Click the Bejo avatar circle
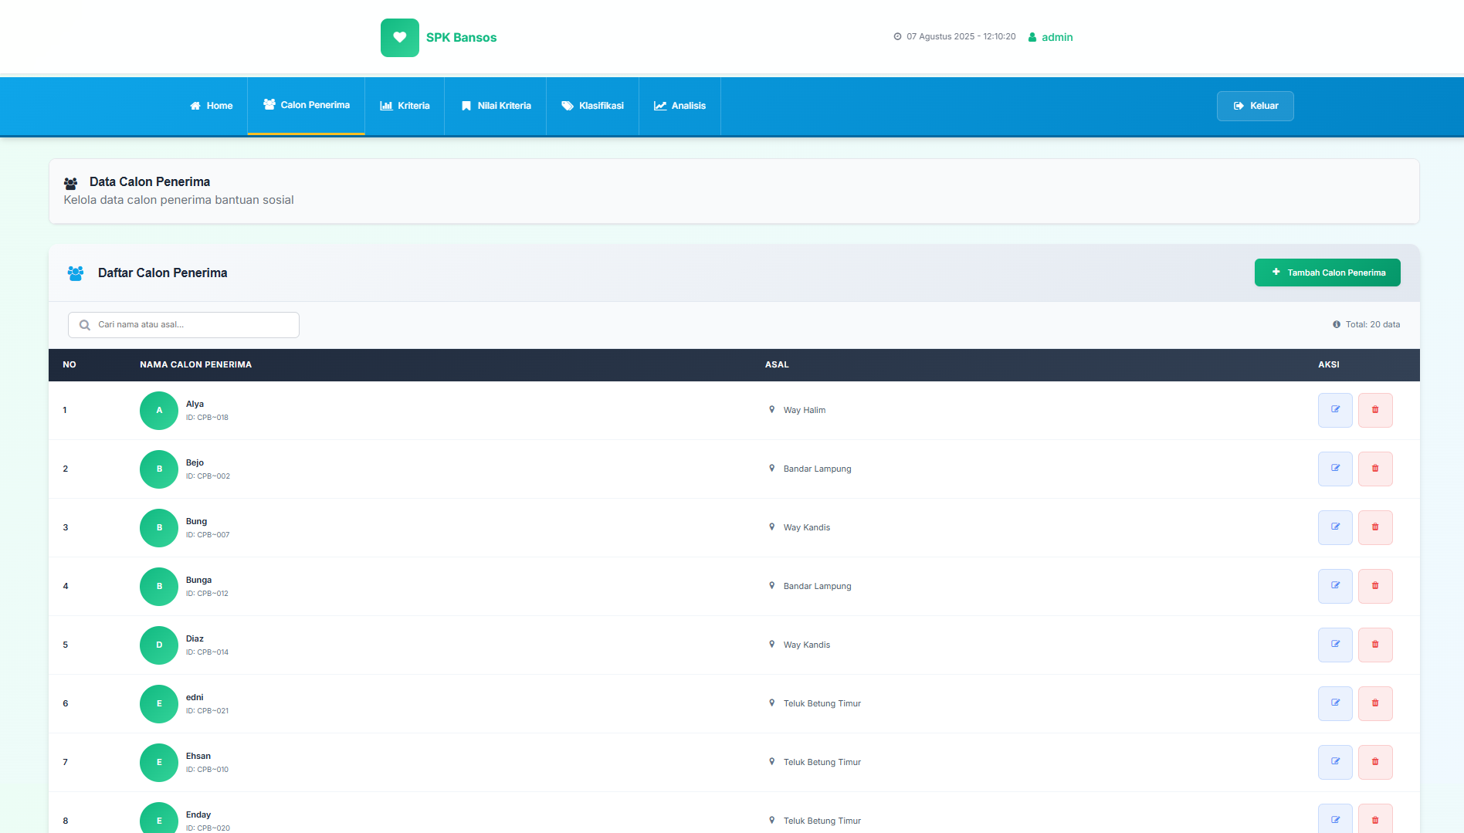 159,469
